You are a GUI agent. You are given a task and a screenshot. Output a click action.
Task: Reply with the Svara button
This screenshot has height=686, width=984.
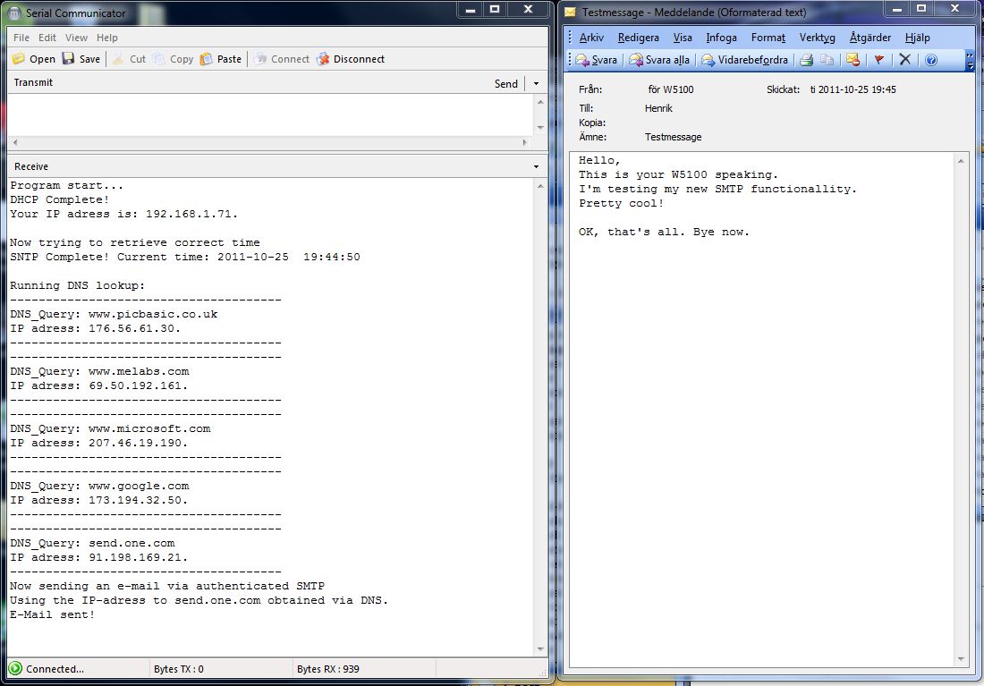(x=596, y=60)
